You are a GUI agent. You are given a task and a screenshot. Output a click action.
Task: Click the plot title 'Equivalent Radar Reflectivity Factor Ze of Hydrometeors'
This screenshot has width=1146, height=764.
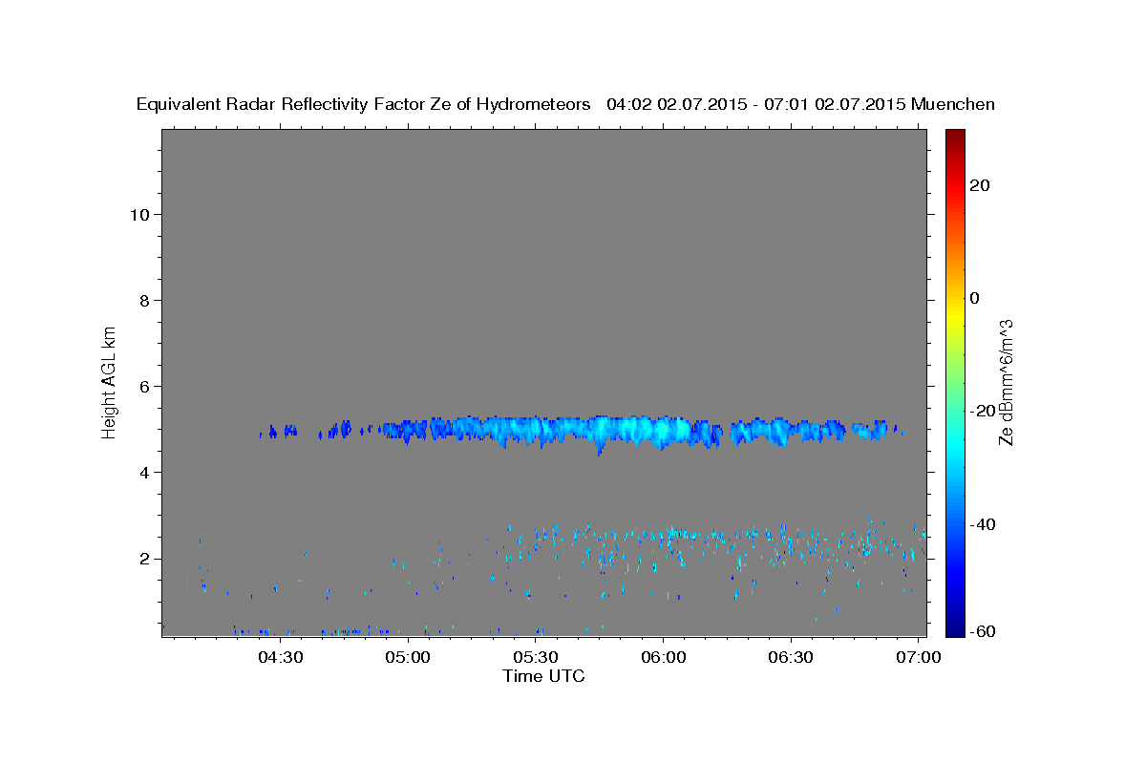(363, 104)
